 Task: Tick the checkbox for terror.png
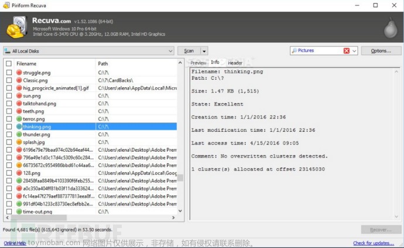click(9, 119)
